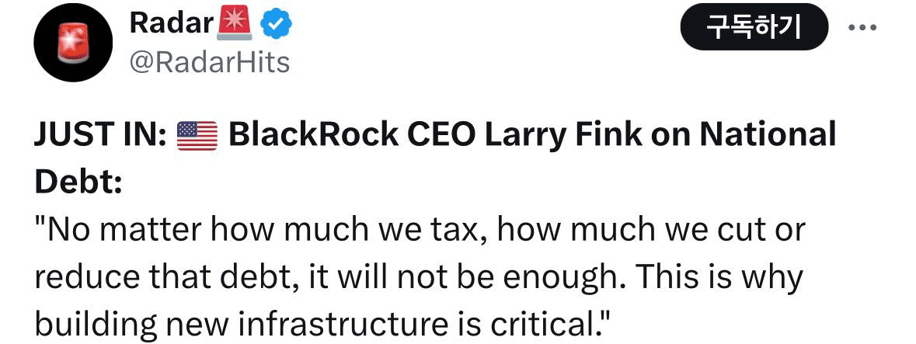Open the Radar profile avatar

pos(71,47)
